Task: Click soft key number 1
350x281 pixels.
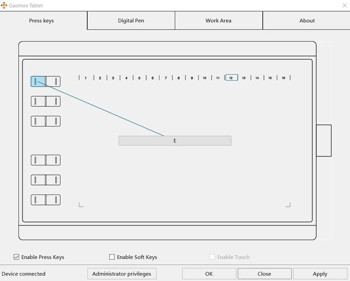Action: tap(86, 78)
